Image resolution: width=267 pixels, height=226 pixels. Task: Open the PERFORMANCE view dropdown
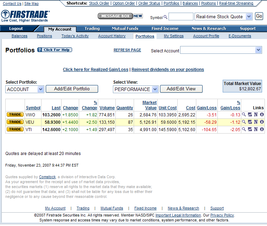[x=155, y=89]
